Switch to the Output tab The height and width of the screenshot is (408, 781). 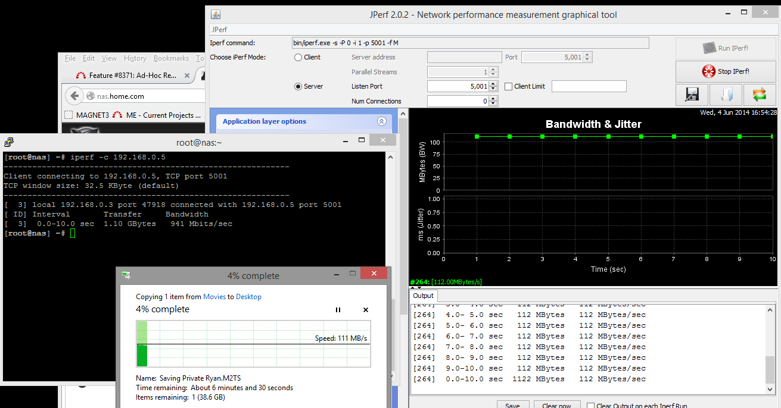[x=424, y=296]
